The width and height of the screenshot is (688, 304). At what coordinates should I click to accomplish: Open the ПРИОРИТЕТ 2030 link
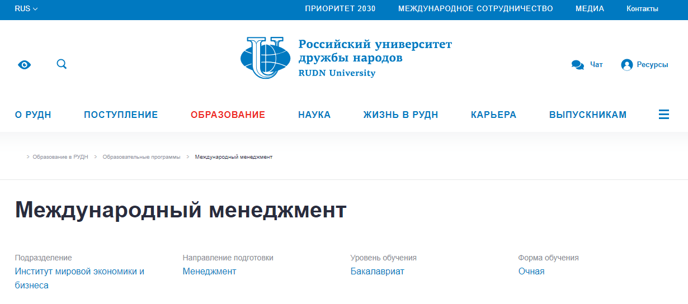(x=340, y=9)
